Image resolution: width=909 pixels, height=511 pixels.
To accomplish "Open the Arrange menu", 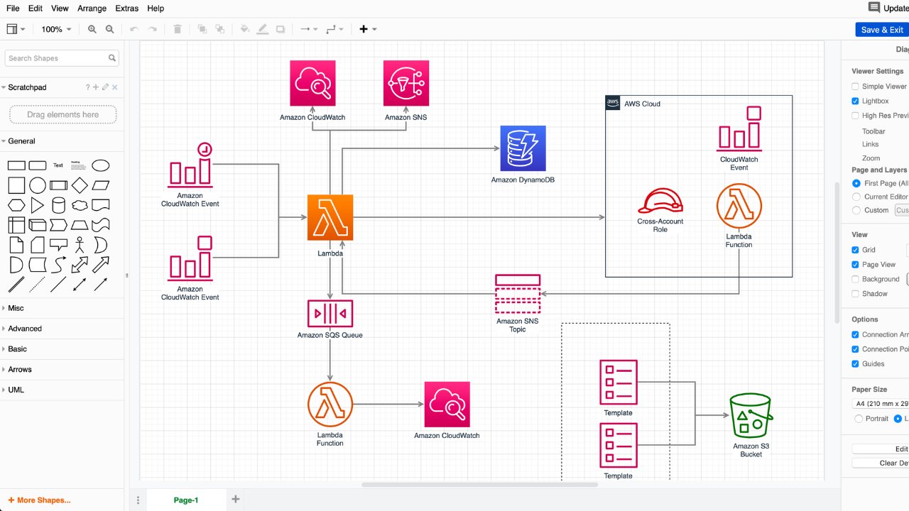I will pos(92,9).
